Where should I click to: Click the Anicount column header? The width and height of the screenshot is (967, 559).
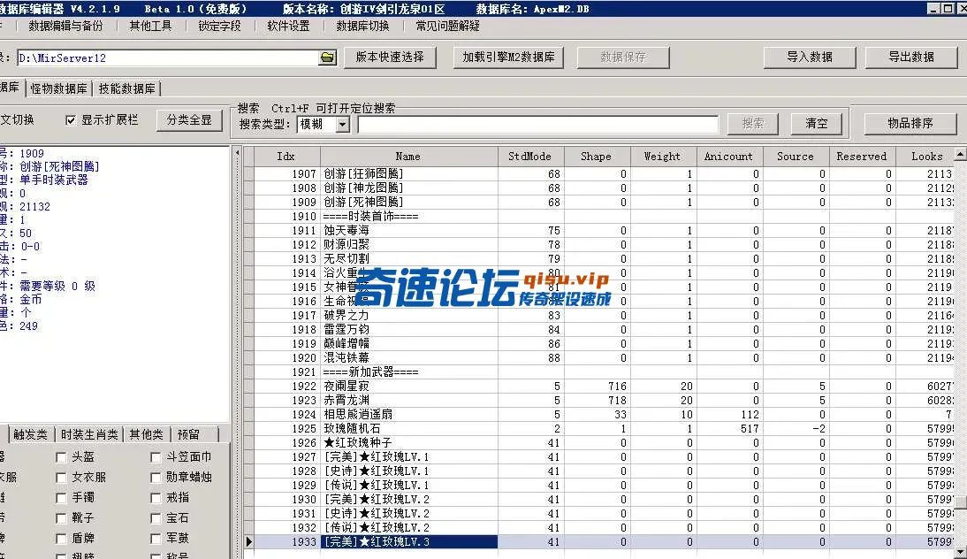click(x=729, y=157)
